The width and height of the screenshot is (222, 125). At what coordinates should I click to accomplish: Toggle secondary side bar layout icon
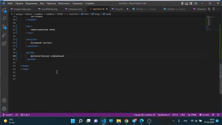point(190,3)
